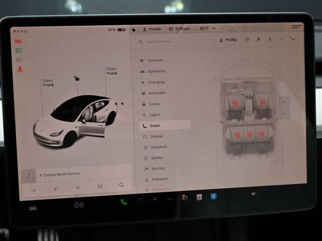This screenshot has width=322, height=241.
Task: Open the blue Bluetooth app in dock
Action: coord(213,196)
